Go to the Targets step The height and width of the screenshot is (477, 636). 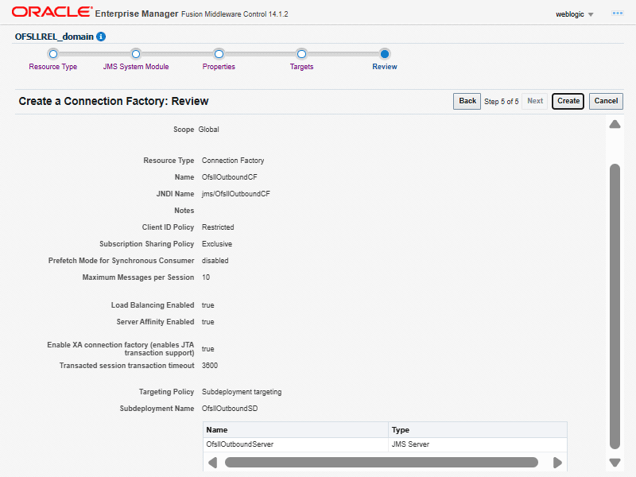point(301,67)
